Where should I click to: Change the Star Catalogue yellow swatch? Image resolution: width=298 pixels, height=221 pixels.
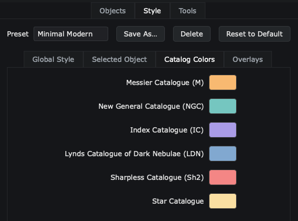(223, 201)
